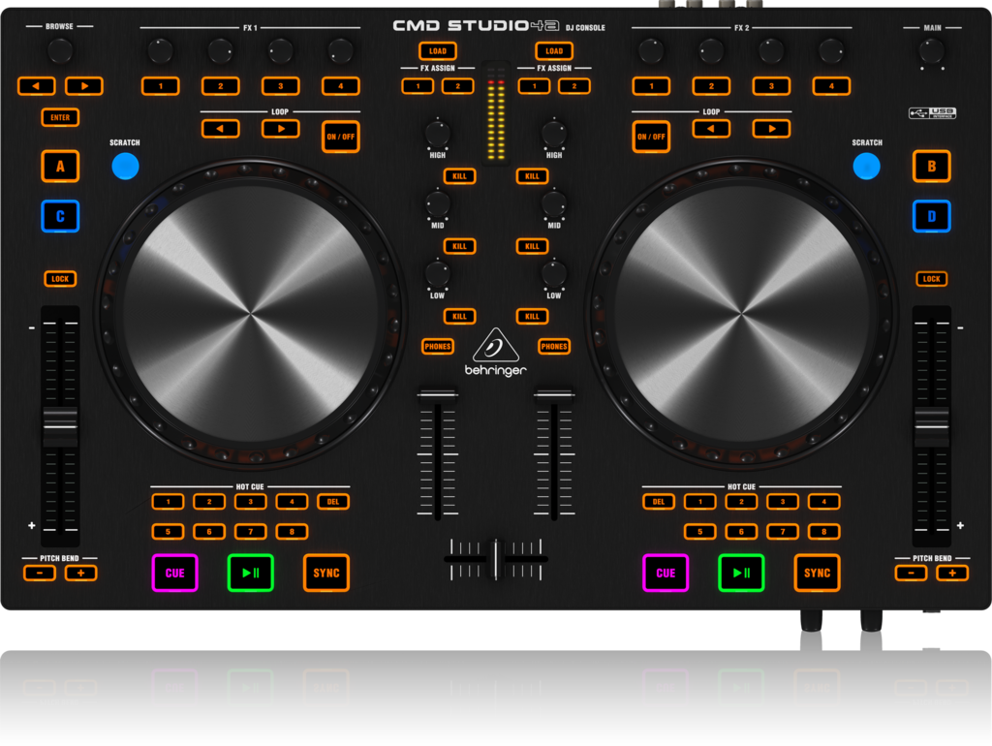
Task: Click right PITCH BEND plus button
Action: point(952,574)
